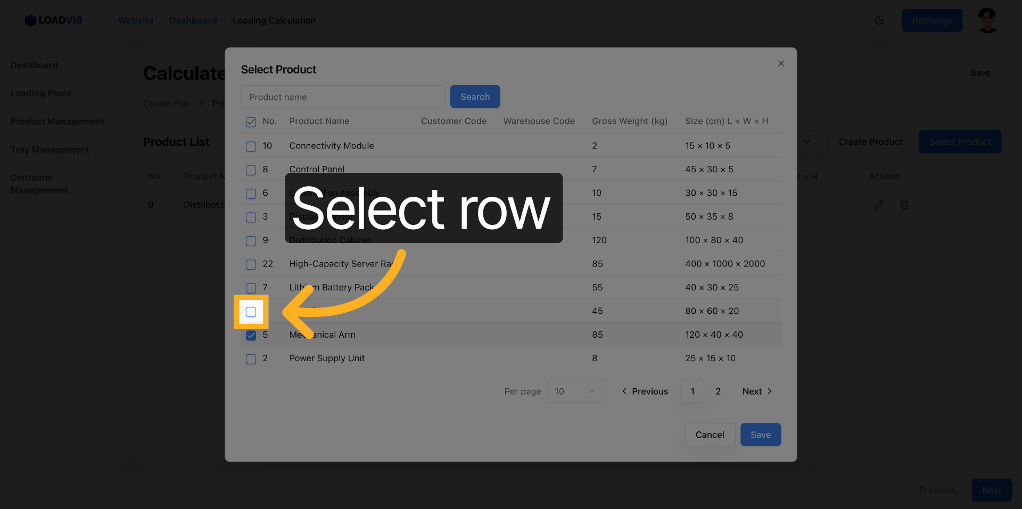The width and height of the screenshot is (1022, 509).
Task: Toggle dark mode moon icon
Action: coord(879,21)
